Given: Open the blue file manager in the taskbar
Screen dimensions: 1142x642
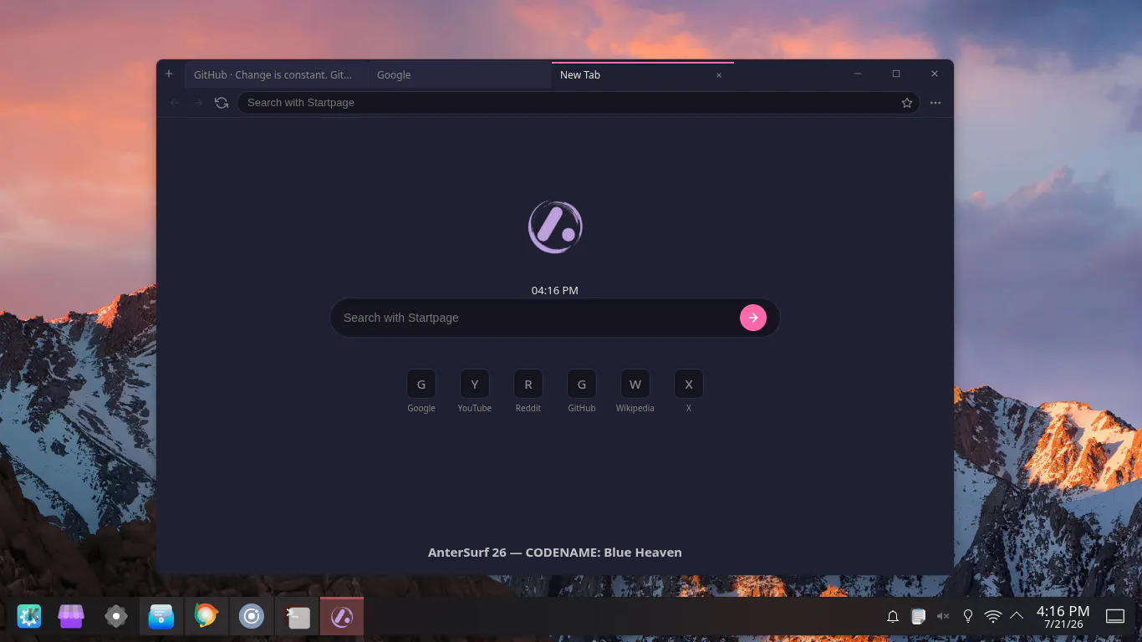Looking at the screenshot, I should [x=161, y=617].
